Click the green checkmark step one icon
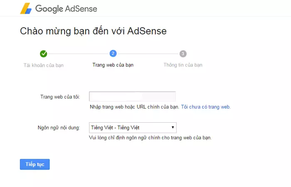291x187 pixels. point(43,53)
